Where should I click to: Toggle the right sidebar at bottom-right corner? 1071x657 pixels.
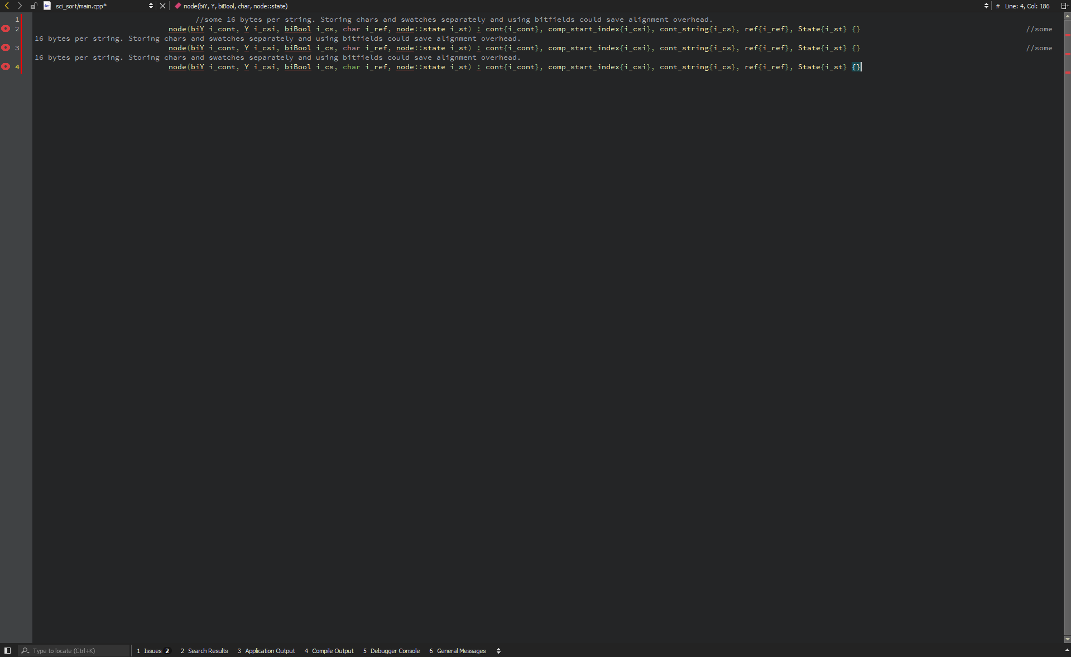pyautogui.click(x=1067, y=651)
